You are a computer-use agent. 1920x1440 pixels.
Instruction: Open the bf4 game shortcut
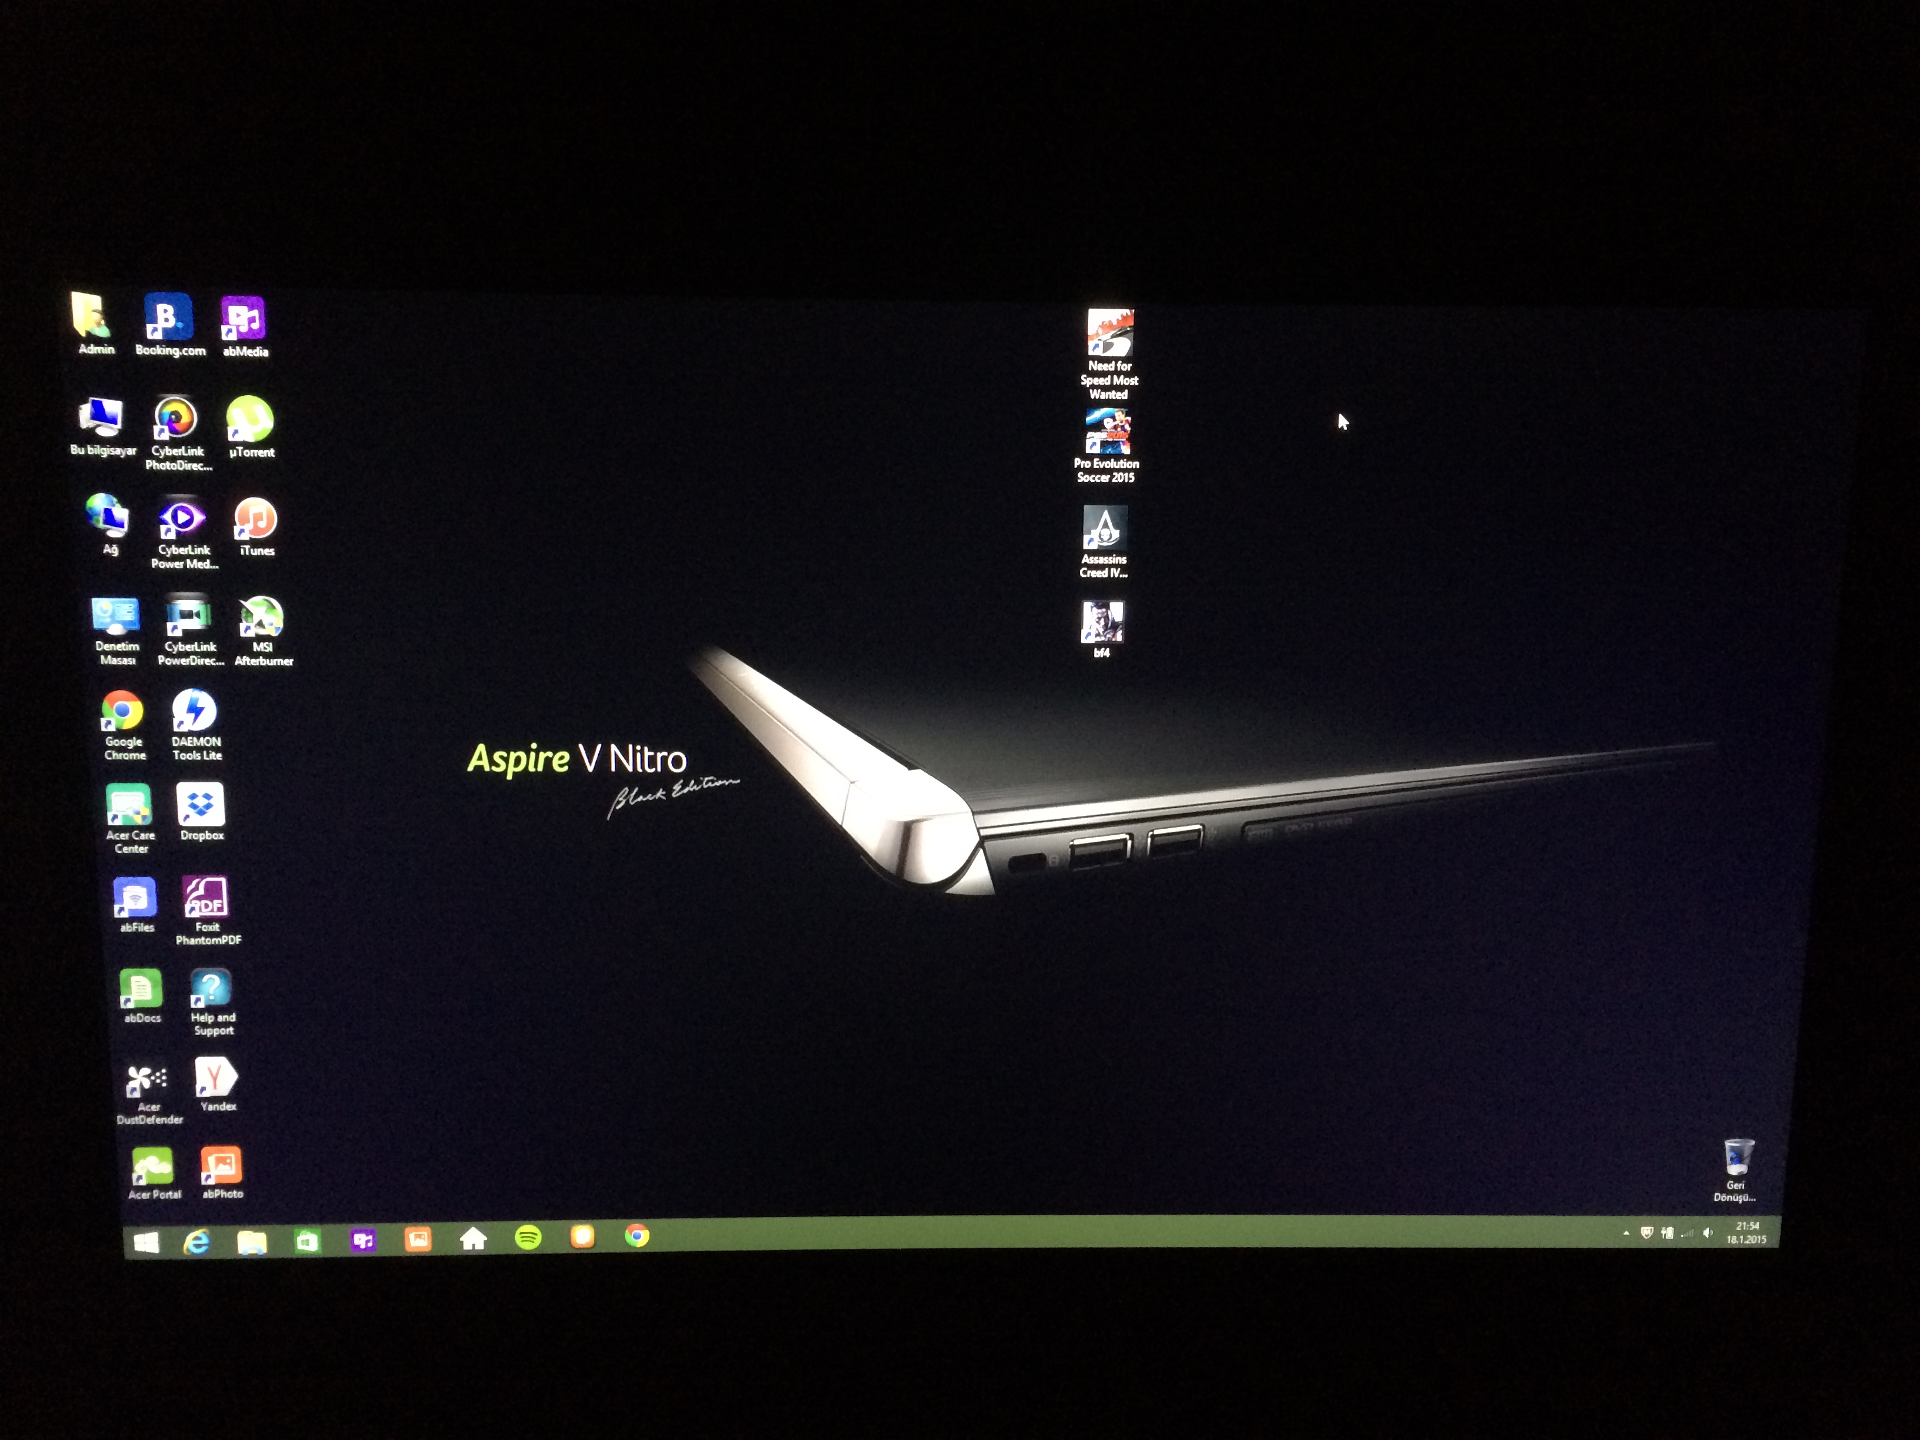1102,629
